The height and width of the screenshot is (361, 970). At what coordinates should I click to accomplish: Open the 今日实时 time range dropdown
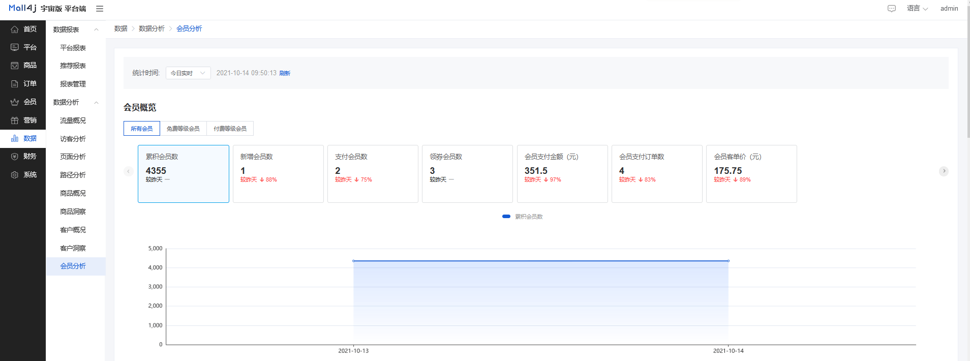click(188, 73)
